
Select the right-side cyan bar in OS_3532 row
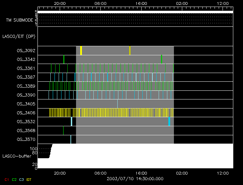pos(169,121)
